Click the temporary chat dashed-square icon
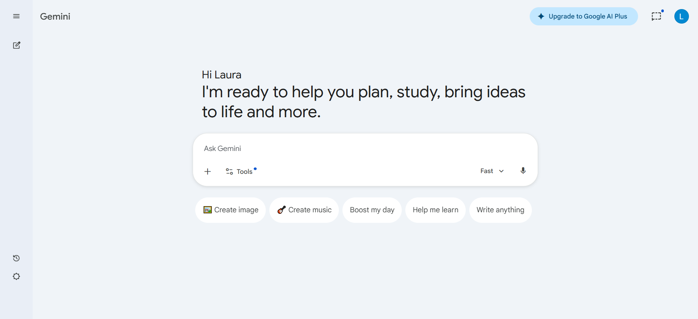 coord(656,16)
